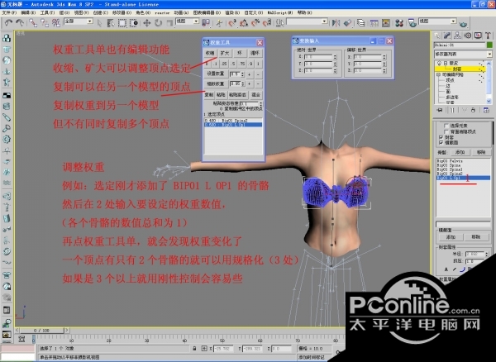The image size is (496, 362).
Task: Toggle Percent Snap icon
Action: click(255, 23)
